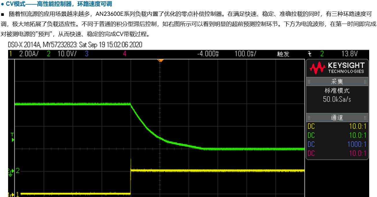
Task: Click the yellow DC 10.0:1 channel row
Action: coord(337,126)
